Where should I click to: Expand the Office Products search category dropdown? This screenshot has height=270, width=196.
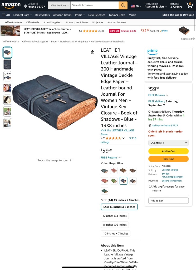click(59, 5)
